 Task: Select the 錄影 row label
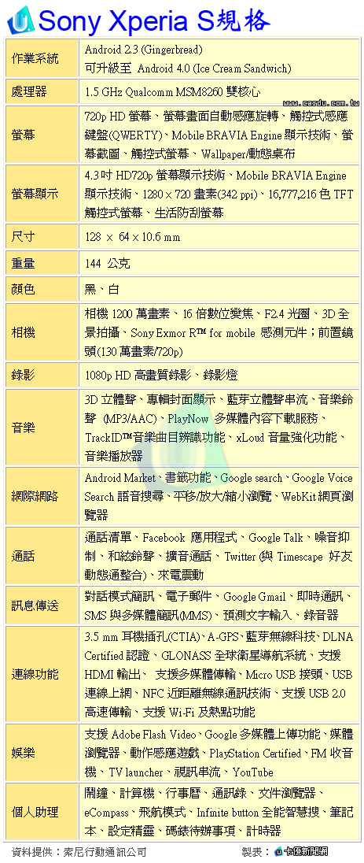tap(23, 376)
